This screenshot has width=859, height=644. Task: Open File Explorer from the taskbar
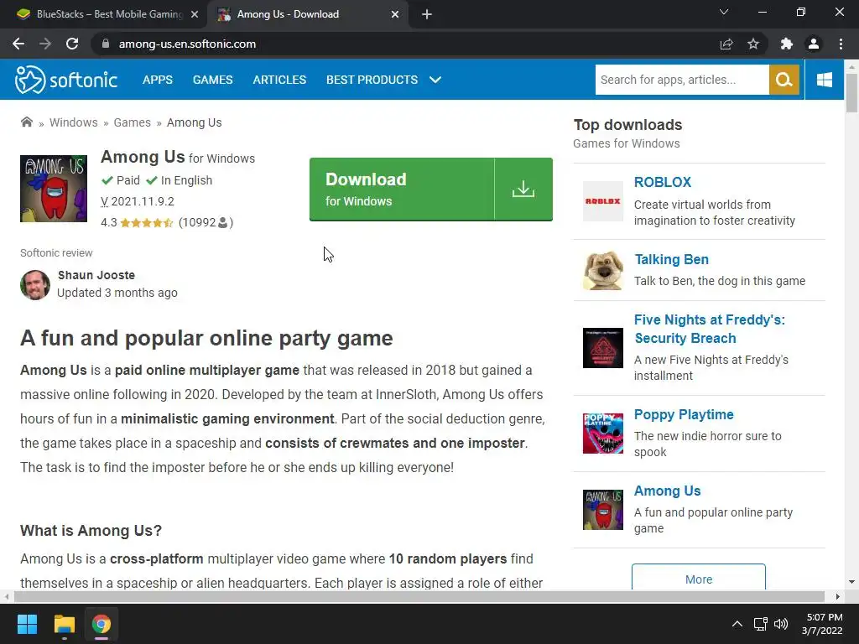[x=64, y=624]
